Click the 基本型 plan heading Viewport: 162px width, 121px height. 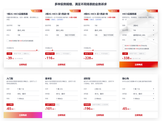coord(48,79)
